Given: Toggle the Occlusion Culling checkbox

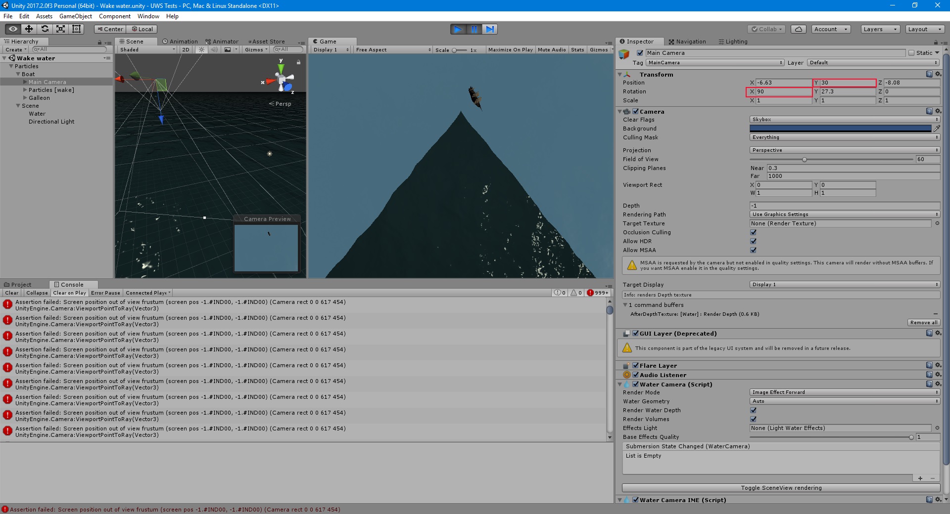Looking at the screenshot, I should (753, 232).
